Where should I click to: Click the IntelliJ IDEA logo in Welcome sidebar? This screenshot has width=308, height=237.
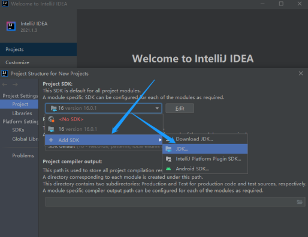(11, 26)
